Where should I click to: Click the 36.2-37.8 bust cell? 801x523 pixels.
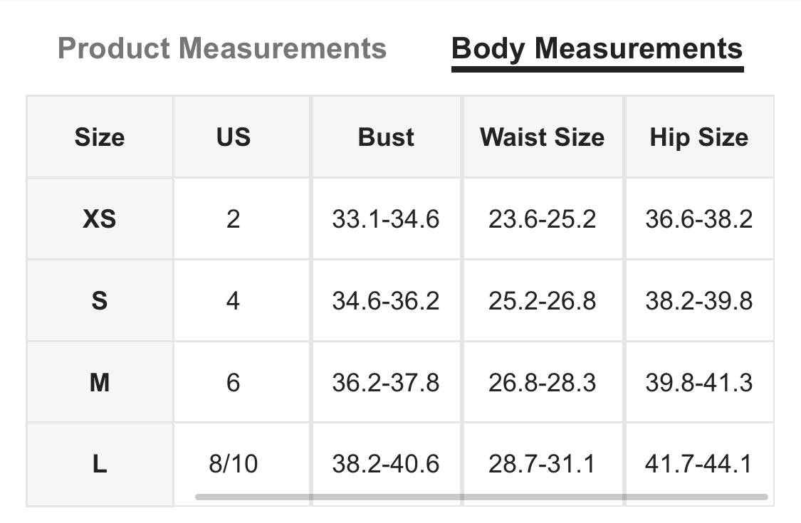coord(386,382)
